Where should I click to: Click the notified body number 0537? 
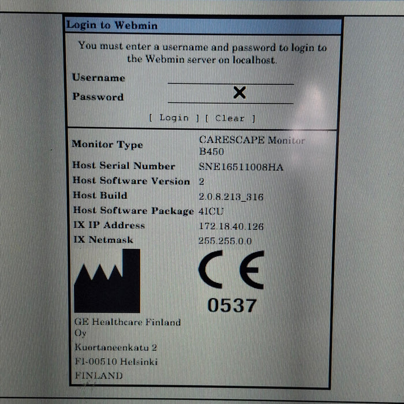coord(232,305)
